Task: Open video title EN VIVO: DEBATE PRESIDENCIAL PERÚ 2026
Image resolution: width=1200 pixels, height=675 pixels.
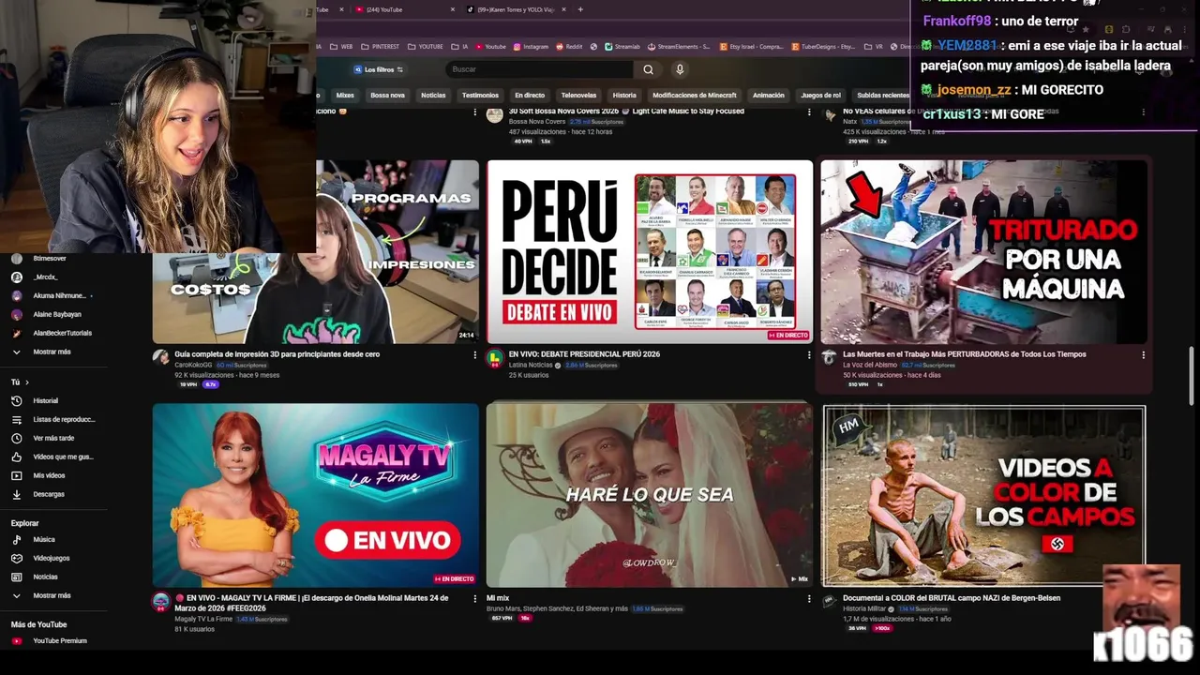Action: coord(584,354)
